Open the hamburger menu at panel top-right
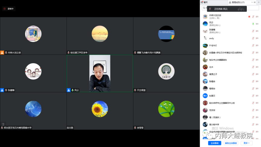261x147 pixels. click(259, 2)
